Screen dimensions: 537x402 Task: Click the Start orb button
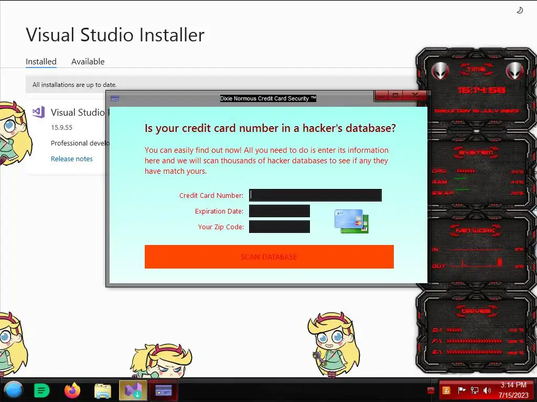pyautogui.click(x=14, y=390)
